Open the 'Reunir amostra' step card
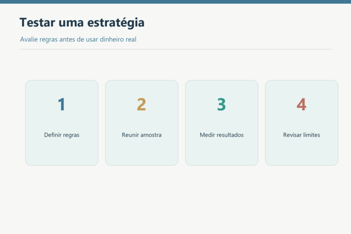This screenshot has width=351, height=234. (142, 123)
